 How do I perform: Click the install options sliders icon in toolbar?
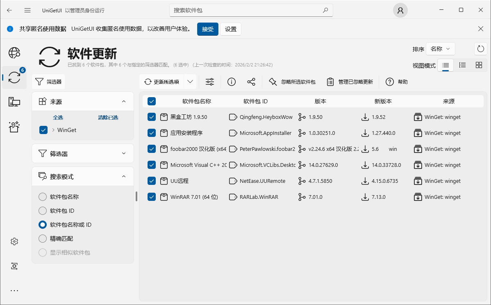[210, 82]
